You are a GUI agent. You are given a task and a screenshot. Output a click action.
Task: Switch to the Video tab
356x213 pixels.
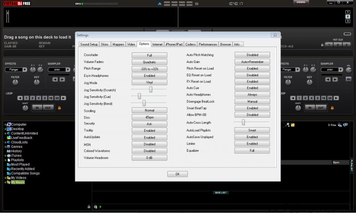pyautogui.click(x=131, y=44)
